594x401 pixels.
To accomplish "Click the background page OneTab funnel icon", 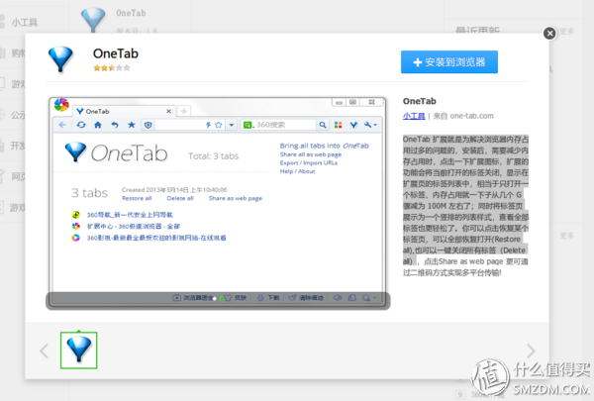I will [x=93, y=19].
